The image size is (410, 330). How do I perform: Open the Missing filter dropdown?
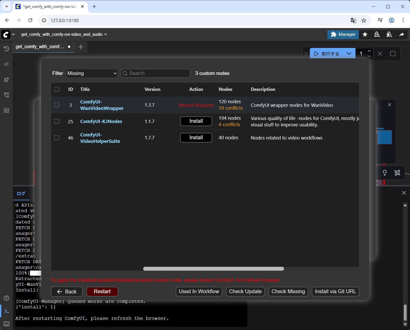click(x=92, y=73)
